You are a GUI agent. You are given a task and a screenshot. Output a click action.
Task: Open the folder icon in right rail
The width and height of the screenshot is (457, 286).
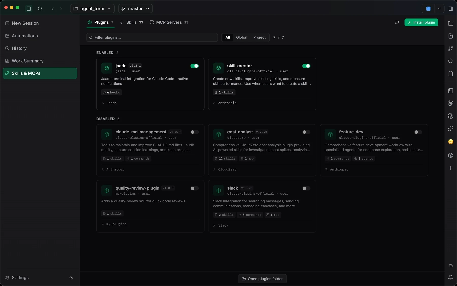451,23
